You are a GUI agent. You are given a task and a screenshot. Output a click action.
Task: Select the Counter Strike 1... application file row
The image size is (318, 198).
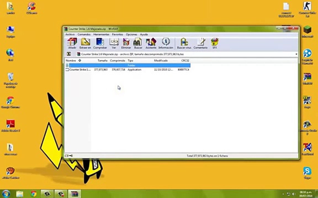128,70
